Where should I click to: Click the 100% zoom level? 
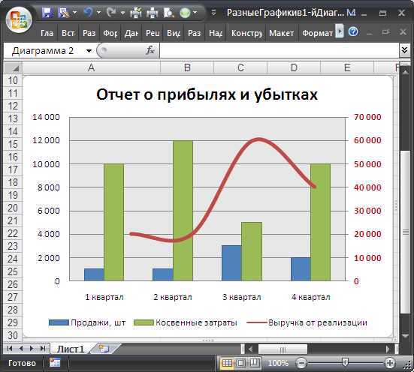(278, 363)
